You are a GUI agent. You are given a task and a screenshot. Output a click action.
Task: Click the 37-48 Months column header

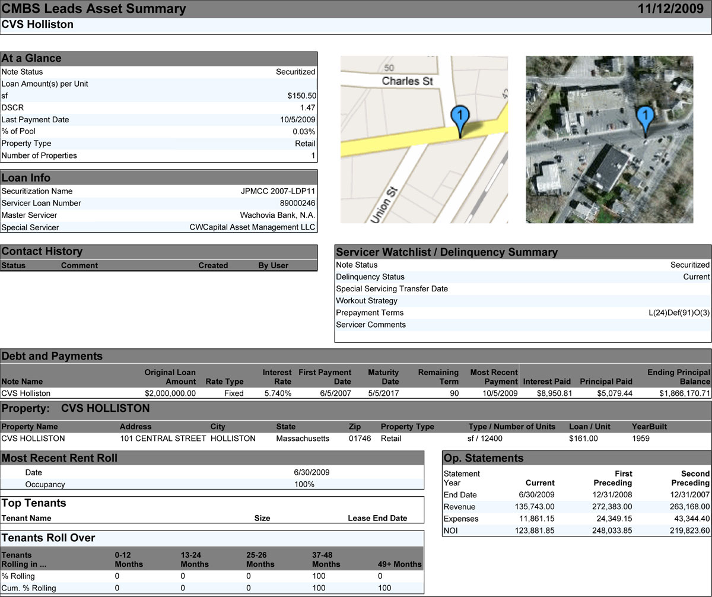click(x=328, y=559)
